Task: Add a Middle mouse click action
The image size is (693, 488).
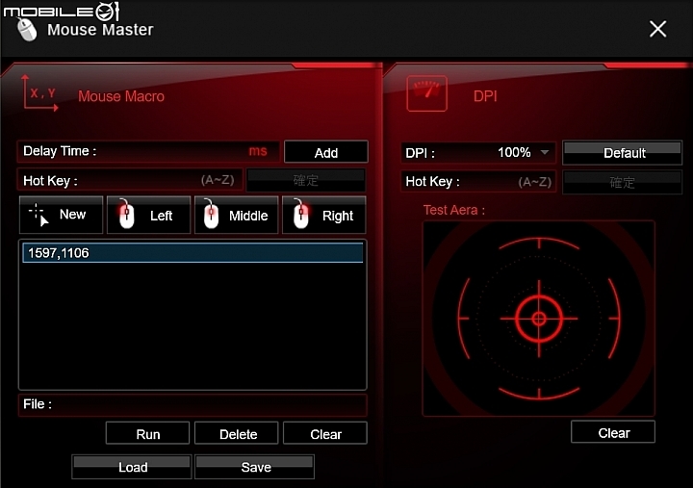Action: coord(237,215)
